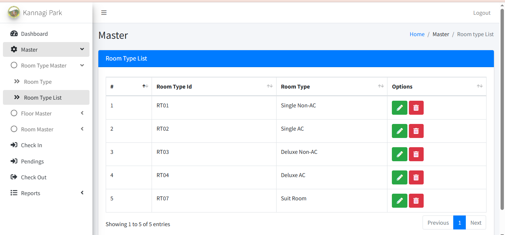Screen dimensions: 505x235
Task: Delete the Deluxe AC room type
Action: [416, 177]
